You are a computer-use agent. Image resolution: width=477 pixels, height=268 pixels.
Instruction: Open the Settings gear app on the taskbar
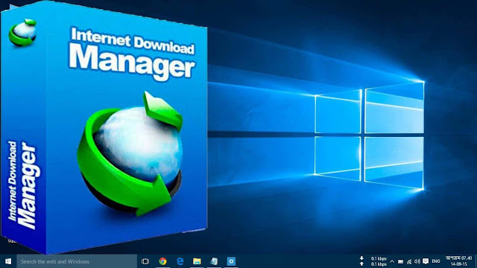pos(231,261)
